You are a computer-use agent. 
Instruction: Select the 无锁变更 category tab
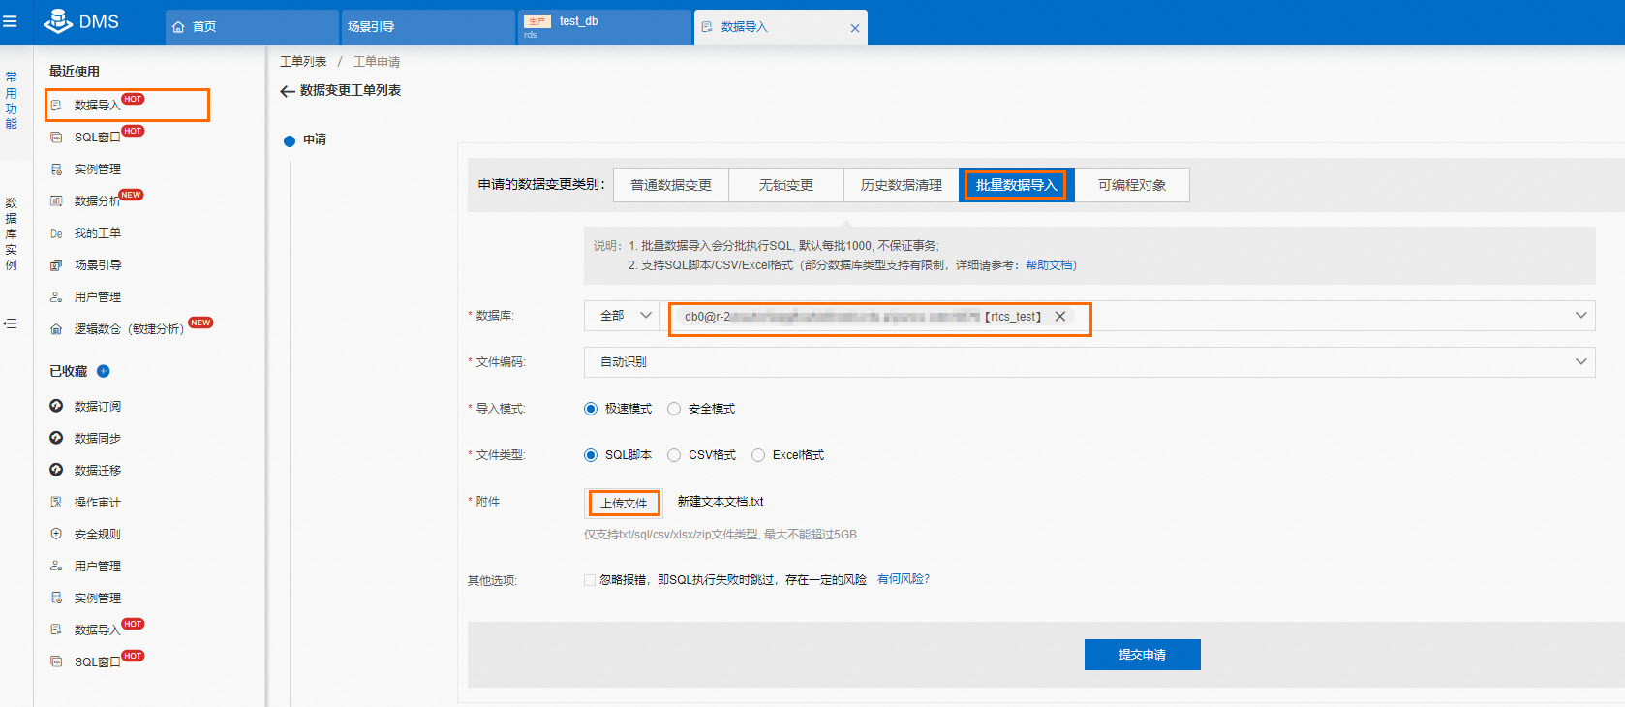click(786, 185)
